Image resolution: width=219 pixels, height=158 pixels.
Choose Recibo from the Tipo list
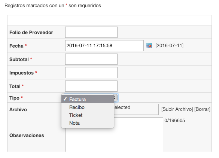[x=88, y=107]
